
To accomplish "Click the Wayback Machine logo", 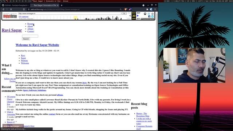I will coord(10,16).
